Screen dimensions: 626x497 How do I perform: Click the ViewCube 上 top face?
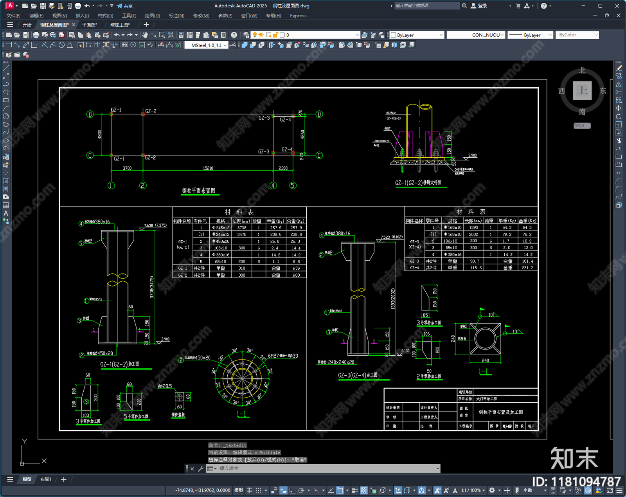[582, 91]
